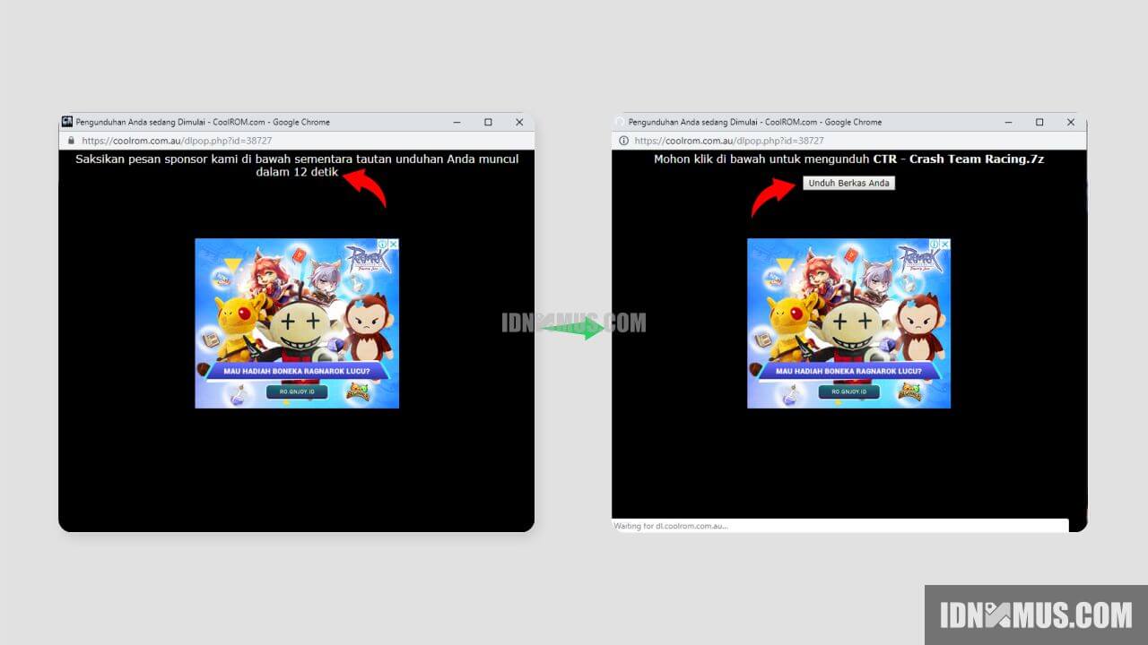
Task: Maximize the left Chrome popup window
Action: [488, 122]
